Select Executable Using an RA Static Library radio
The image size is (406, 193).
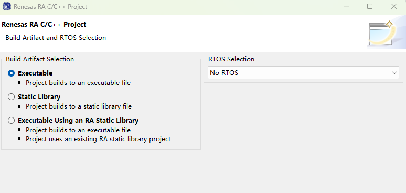(11, 121)
